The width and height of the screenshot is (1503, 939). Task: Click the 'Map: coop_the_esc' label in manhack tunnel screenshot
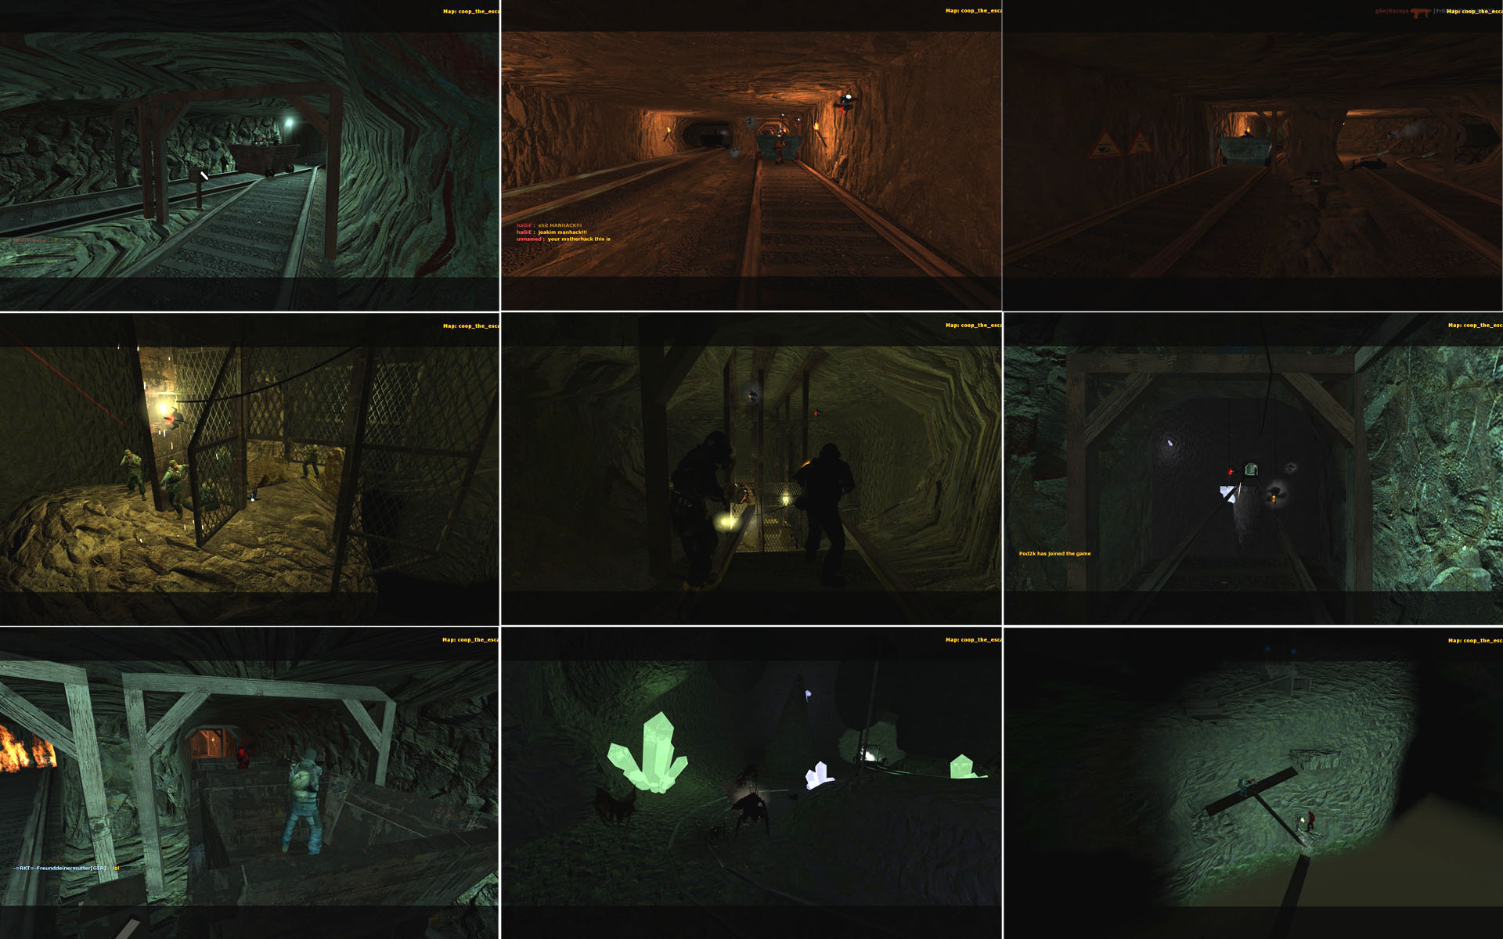pos(973,11)
